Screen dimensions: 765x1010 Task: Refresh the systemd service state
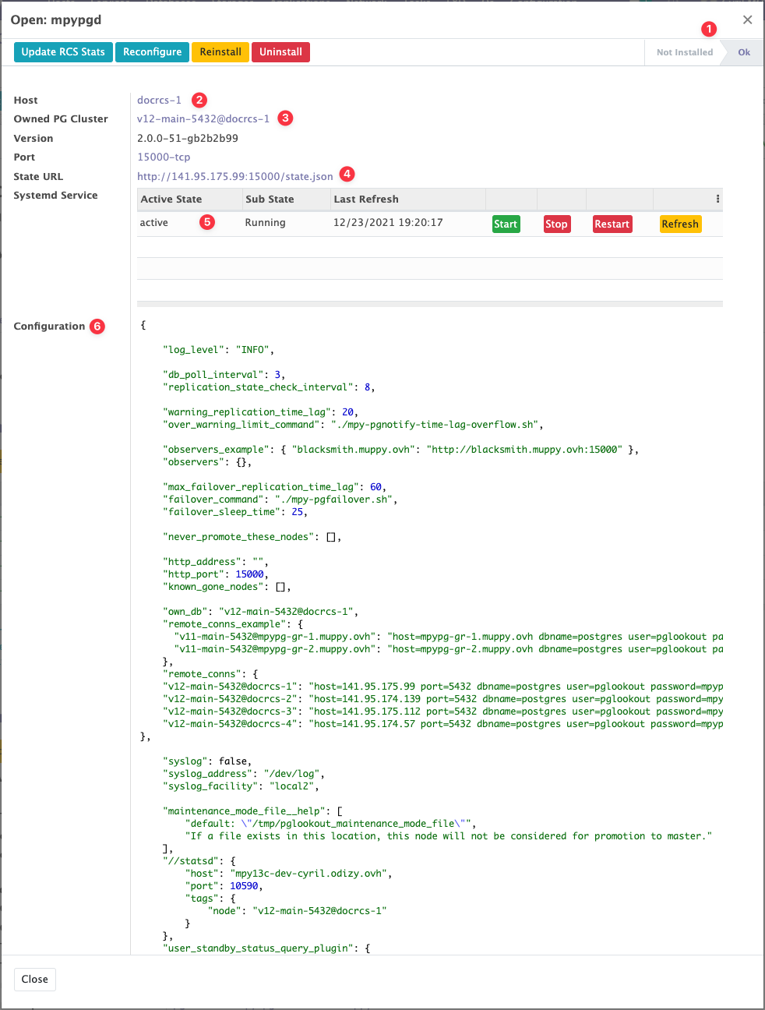tap(680, 224)
